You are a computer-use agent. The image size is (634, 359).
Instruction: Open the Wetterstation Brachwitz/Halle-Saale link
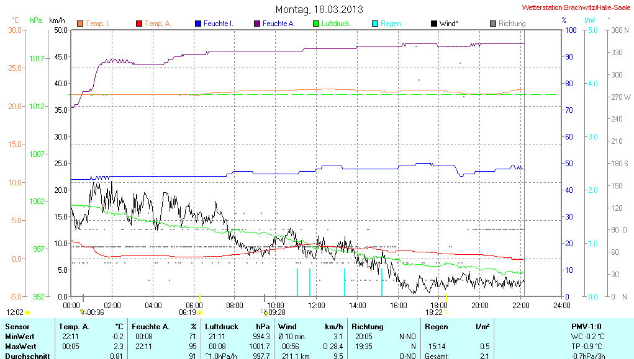576,7
